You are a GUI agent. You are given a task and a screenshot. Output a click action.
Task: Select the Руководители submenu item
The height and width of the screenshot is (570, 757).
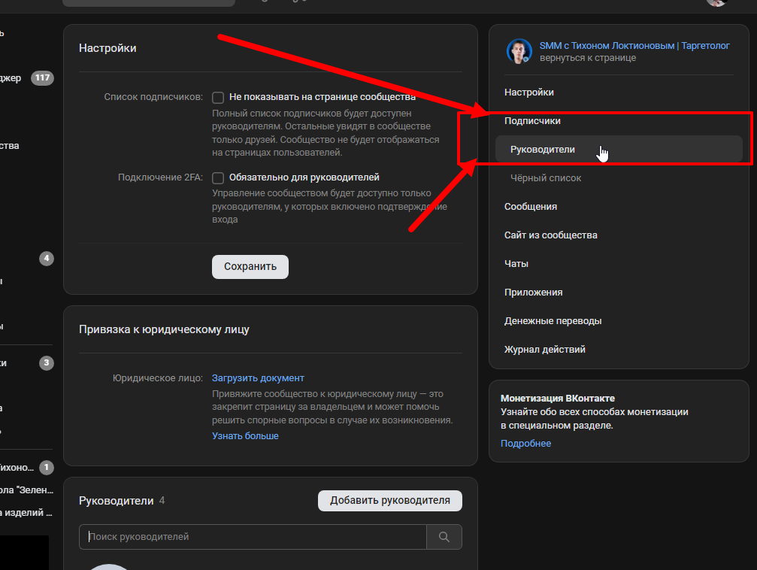[619, 149]
